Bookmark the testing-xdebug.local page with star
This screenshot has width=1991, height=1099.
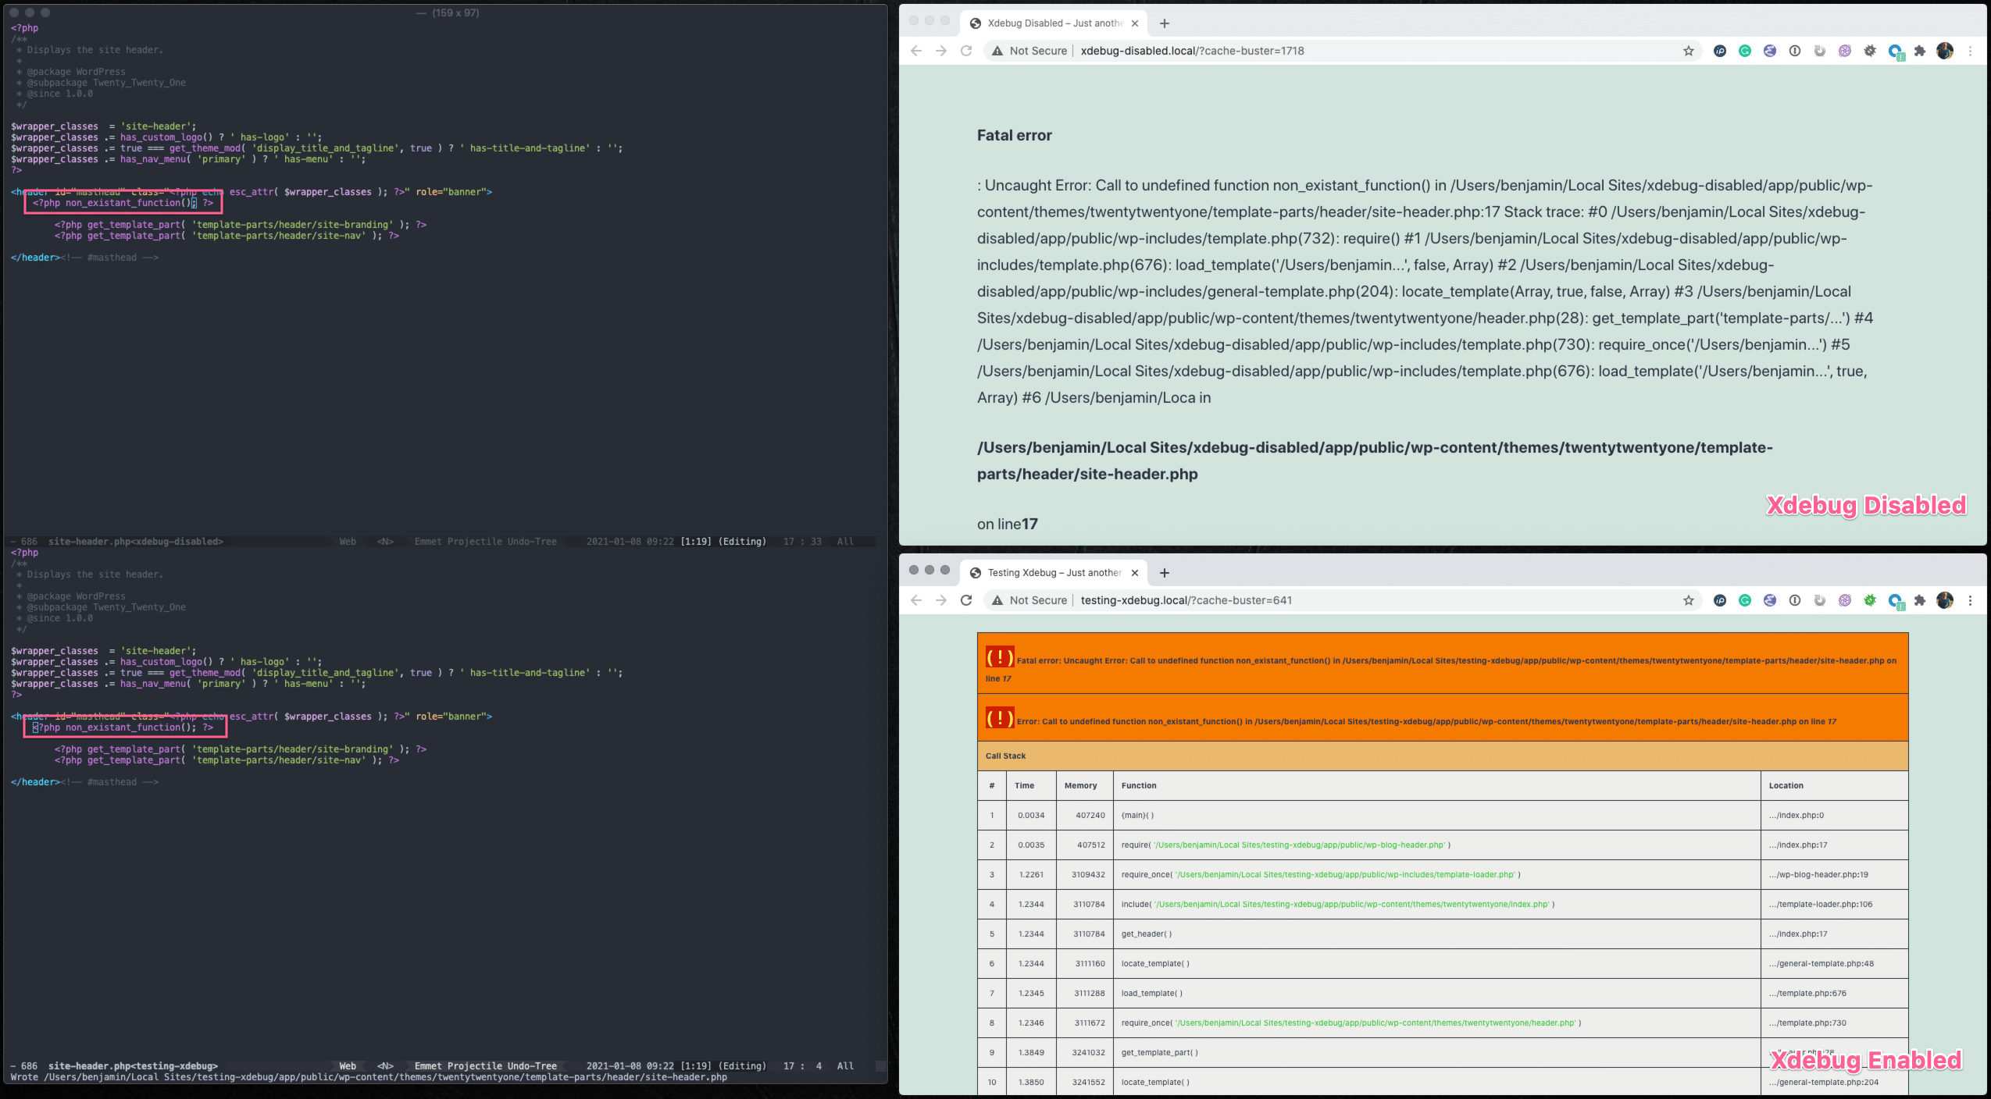1688,600
